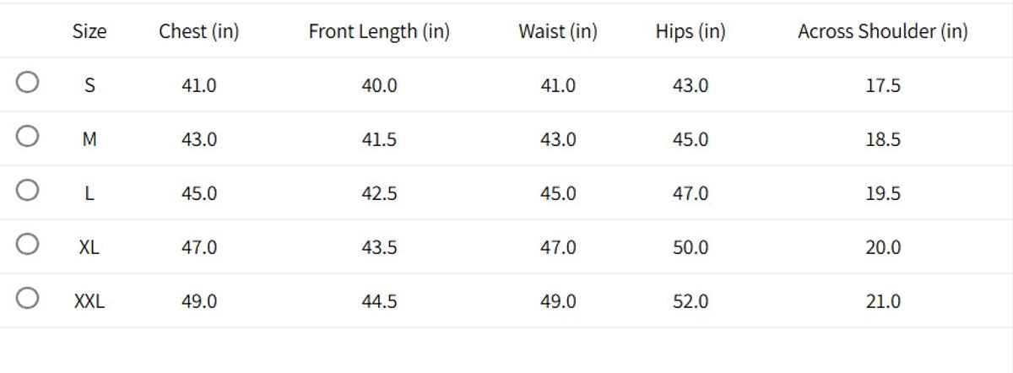Click the 17.5 across shoulder value
This screenshot has height=373, width=1013.
coord(883,86)
